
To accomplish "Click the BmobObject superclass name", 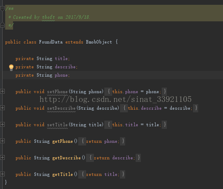I will [99, 42].
